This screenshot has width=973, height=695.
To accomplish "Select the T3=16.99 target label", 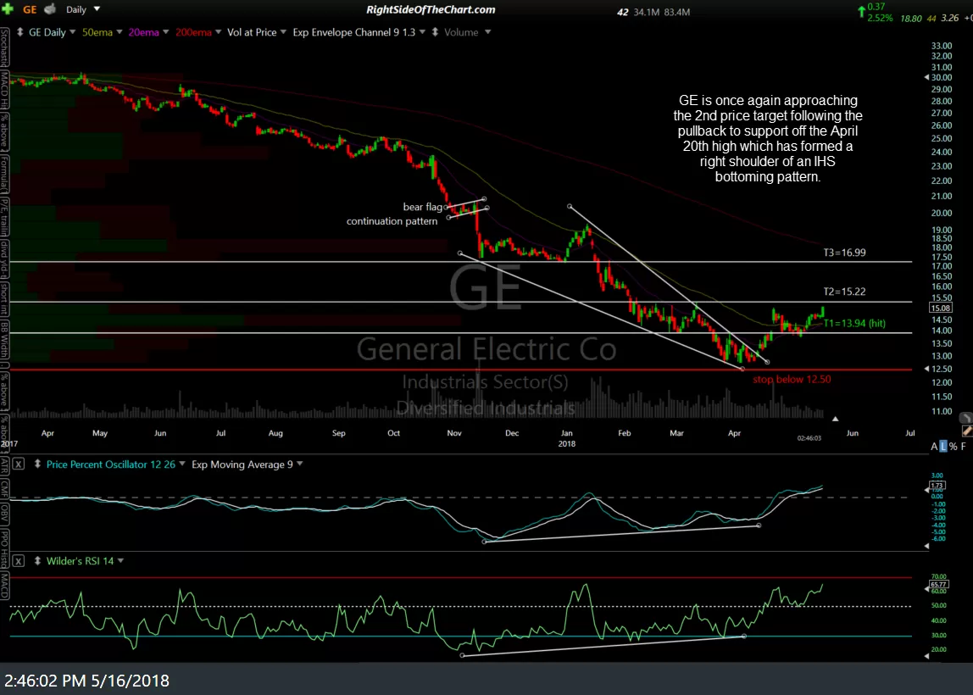I will coord(844,253).
